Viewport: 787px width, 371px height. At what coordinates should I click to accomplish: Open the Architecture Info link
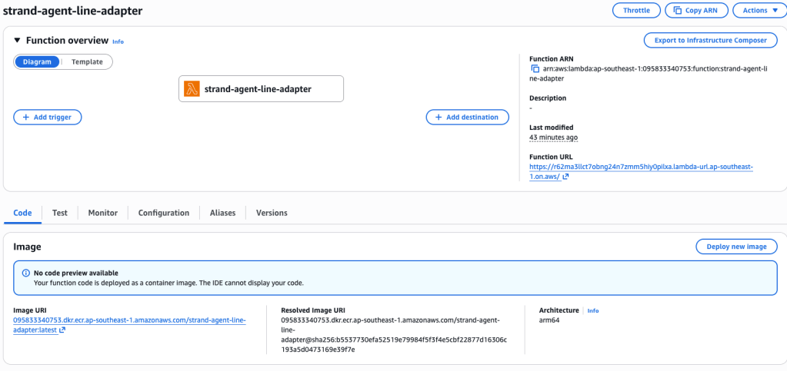pyautogui.click(x=593, y=310)
